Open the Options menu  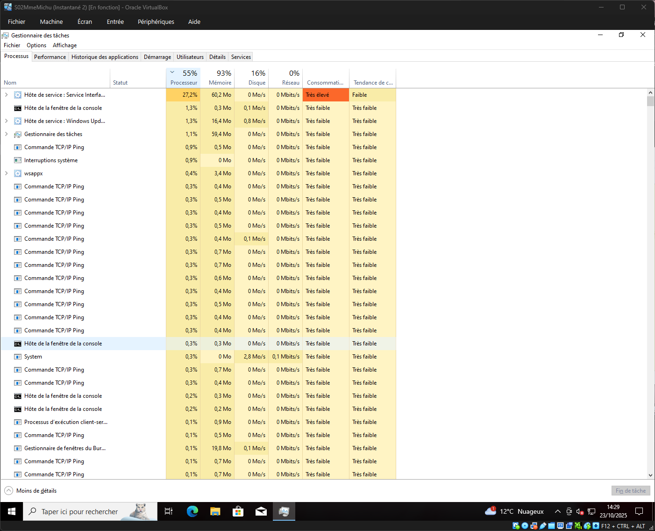(x=36, y=45)
